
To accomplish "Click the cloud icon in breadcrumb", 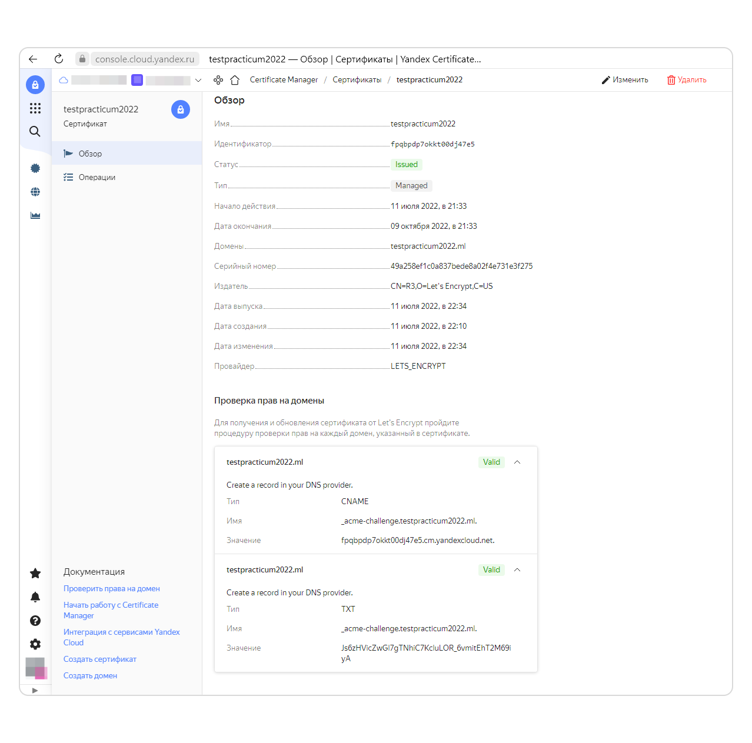I will coord(64,80).
